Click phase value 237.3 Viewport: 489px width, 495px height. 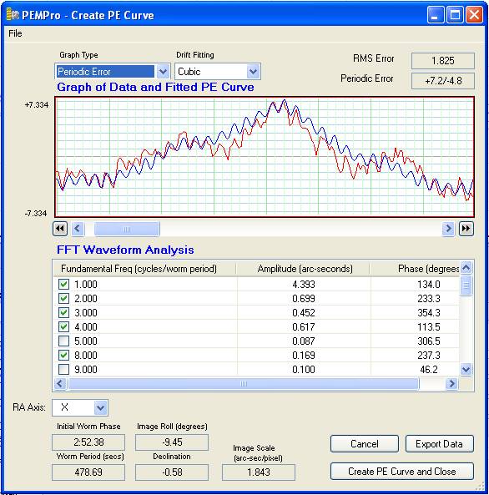[429, 356]
